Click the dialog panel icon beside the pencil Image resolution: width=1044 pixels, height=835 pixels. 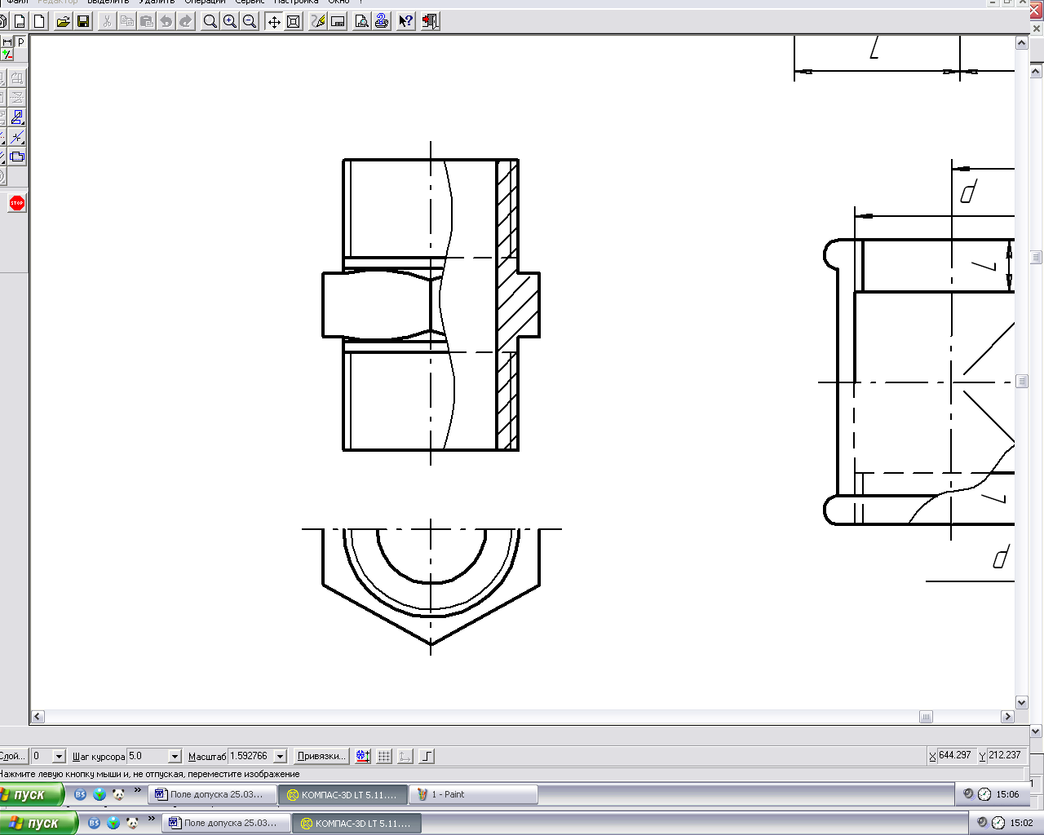338,21
